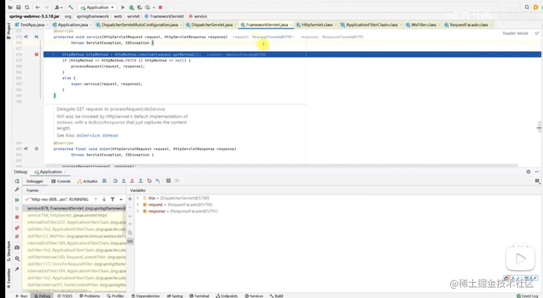This screenshot has height=298, width=543.
Task: Run the Application with green play icon
Action: (123, 7)
